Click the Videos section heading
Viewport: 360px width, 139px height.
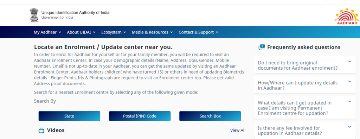pyautogui.click(x=56, y=130)
